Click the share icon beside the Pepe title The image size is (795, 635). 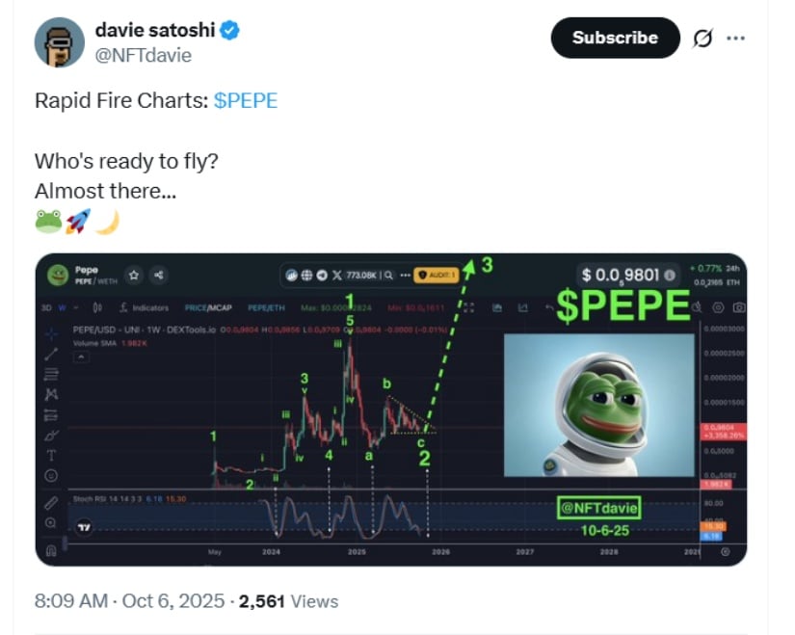pyautogui.click(x=159, y=275)
